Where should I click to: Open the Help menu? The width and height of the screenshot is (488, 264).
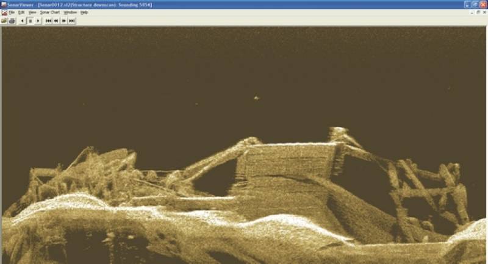tap(85, 12)
